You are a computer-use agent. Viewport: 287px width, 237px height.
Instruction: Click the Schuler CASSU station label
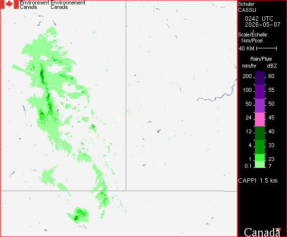point(247,7)
